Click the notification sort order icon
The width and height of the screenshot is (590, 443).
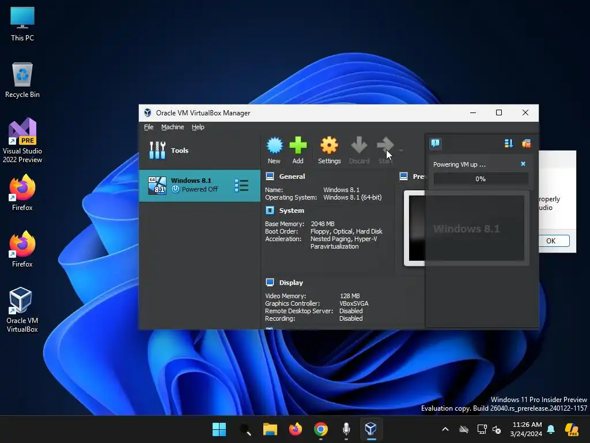click(509, 143)
